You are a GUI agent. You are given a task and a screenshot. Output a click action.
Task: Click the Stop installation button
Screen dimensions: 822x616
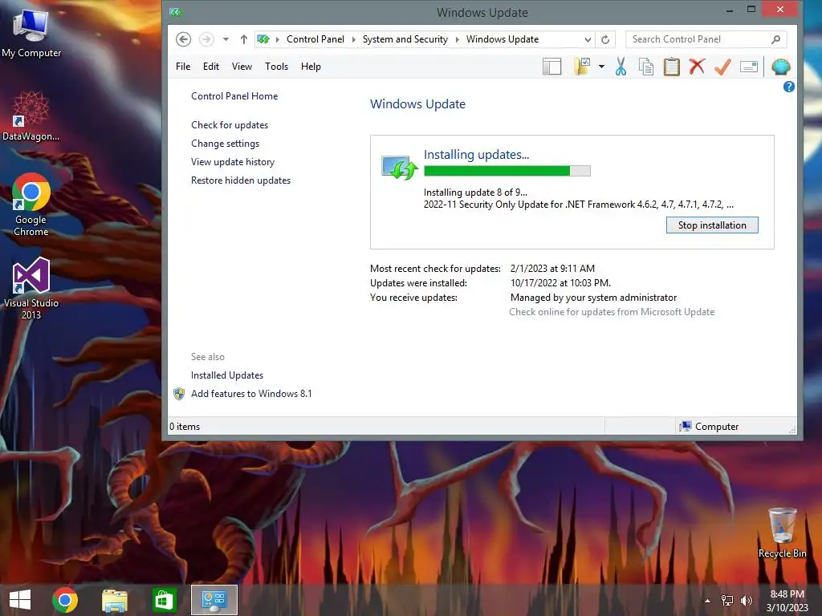click(x=712, y=225)
